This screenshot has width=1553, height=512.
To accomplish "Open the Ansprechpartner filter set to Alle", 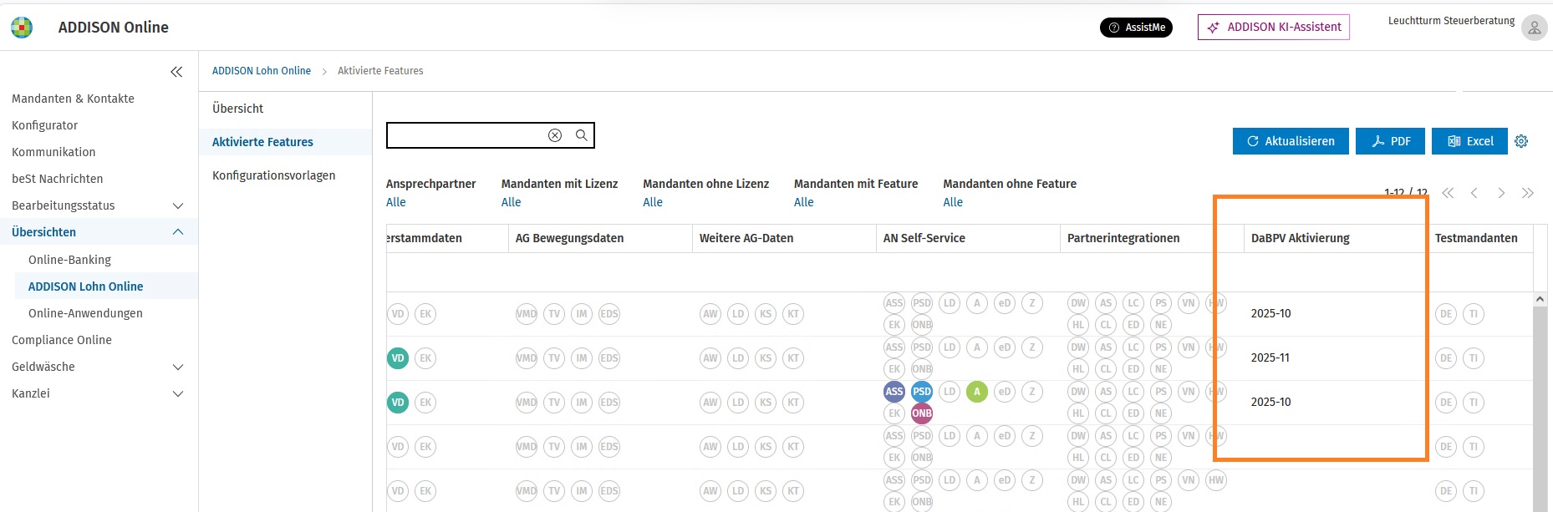I will point(396,202).
